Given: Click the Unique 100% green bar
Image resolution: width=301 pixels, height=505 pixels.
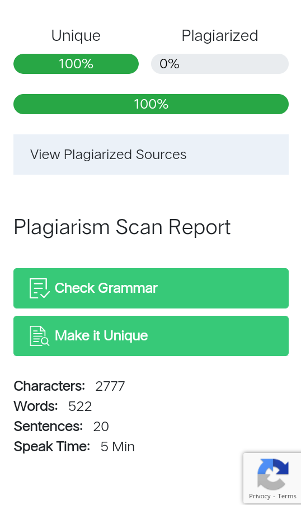Looking at the screenshot, I should coord(76,64).
